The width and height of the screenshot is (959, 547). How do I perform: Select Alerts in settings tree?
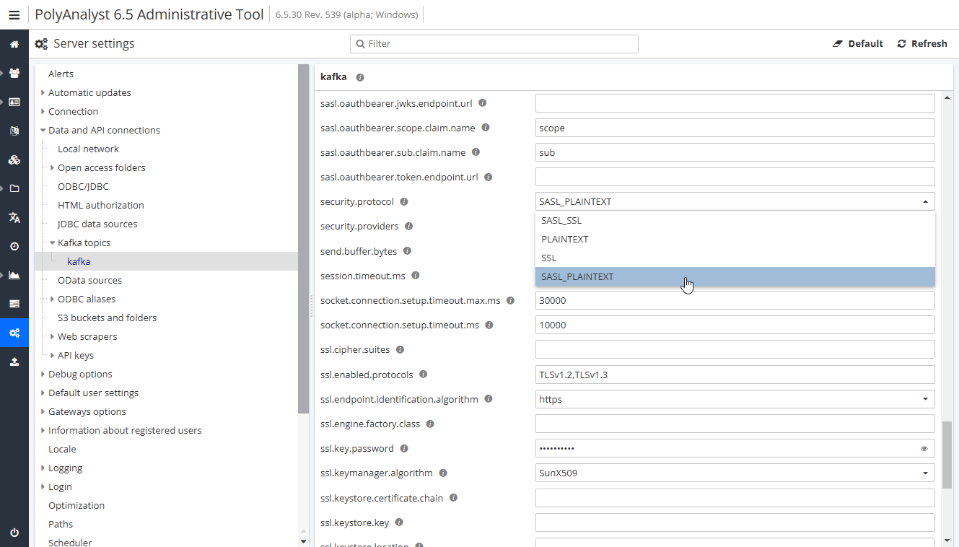coord(61,74)
